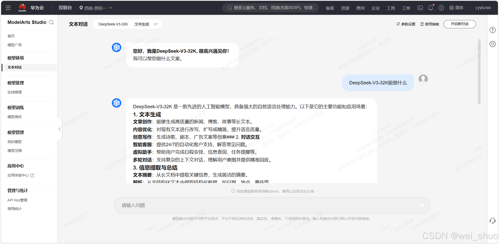499x244 pixels.
Task: Click the 模型体验 section title
Action: 16,58
